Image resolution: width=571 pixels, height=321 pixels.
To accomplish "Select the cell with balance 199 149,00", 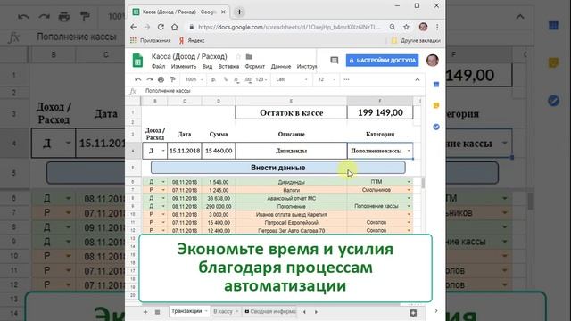I will point(380,113).
